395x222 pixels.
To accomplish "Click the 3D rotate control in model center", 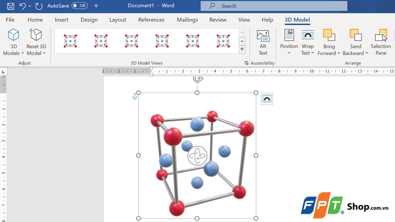I will [197, 156].
